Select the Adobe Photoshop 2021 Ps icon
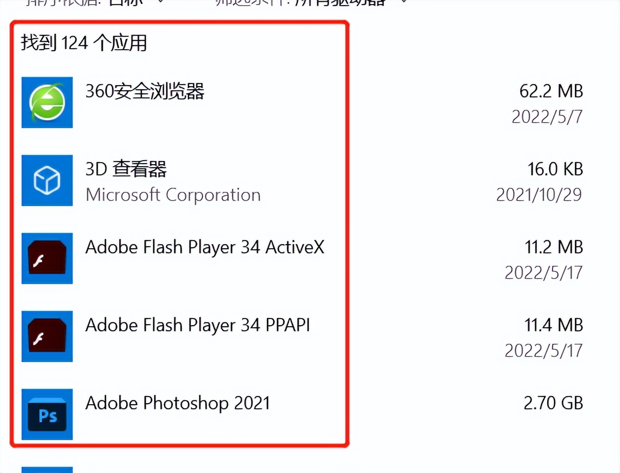 47,414
